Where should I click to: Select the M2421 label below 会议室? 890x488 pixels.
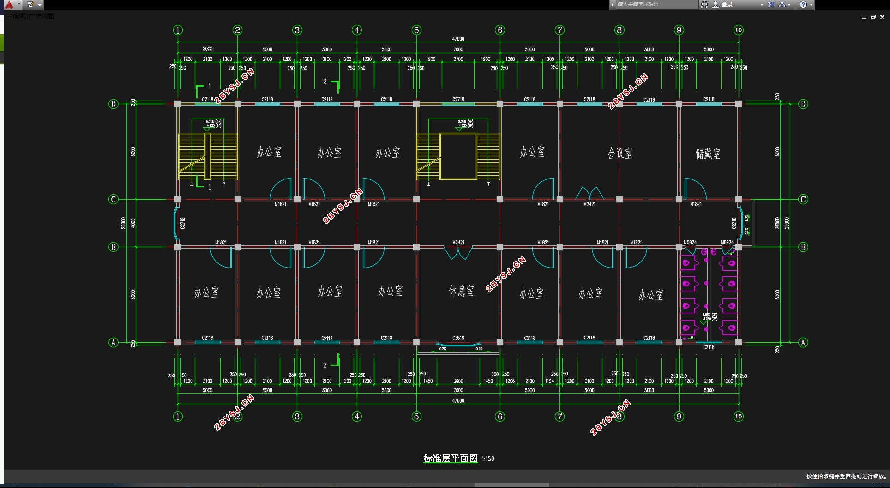[x=589, y=204]
